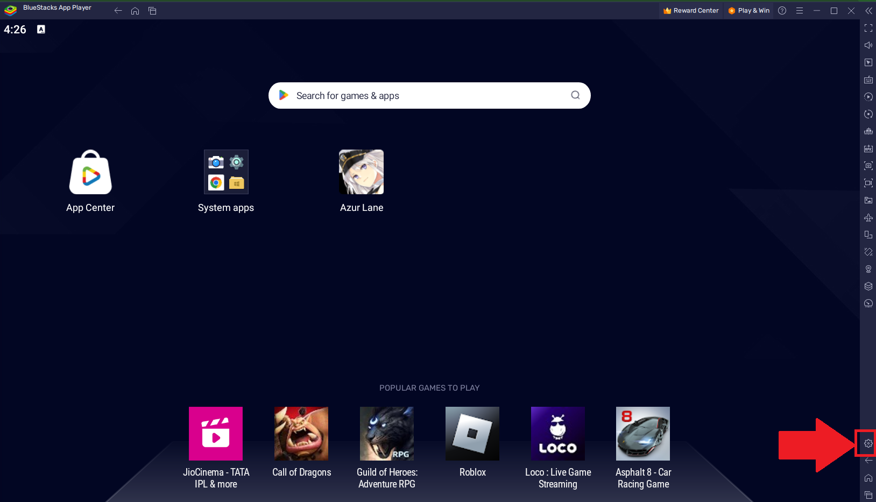Open recent apps from title bar

(152, 11)
